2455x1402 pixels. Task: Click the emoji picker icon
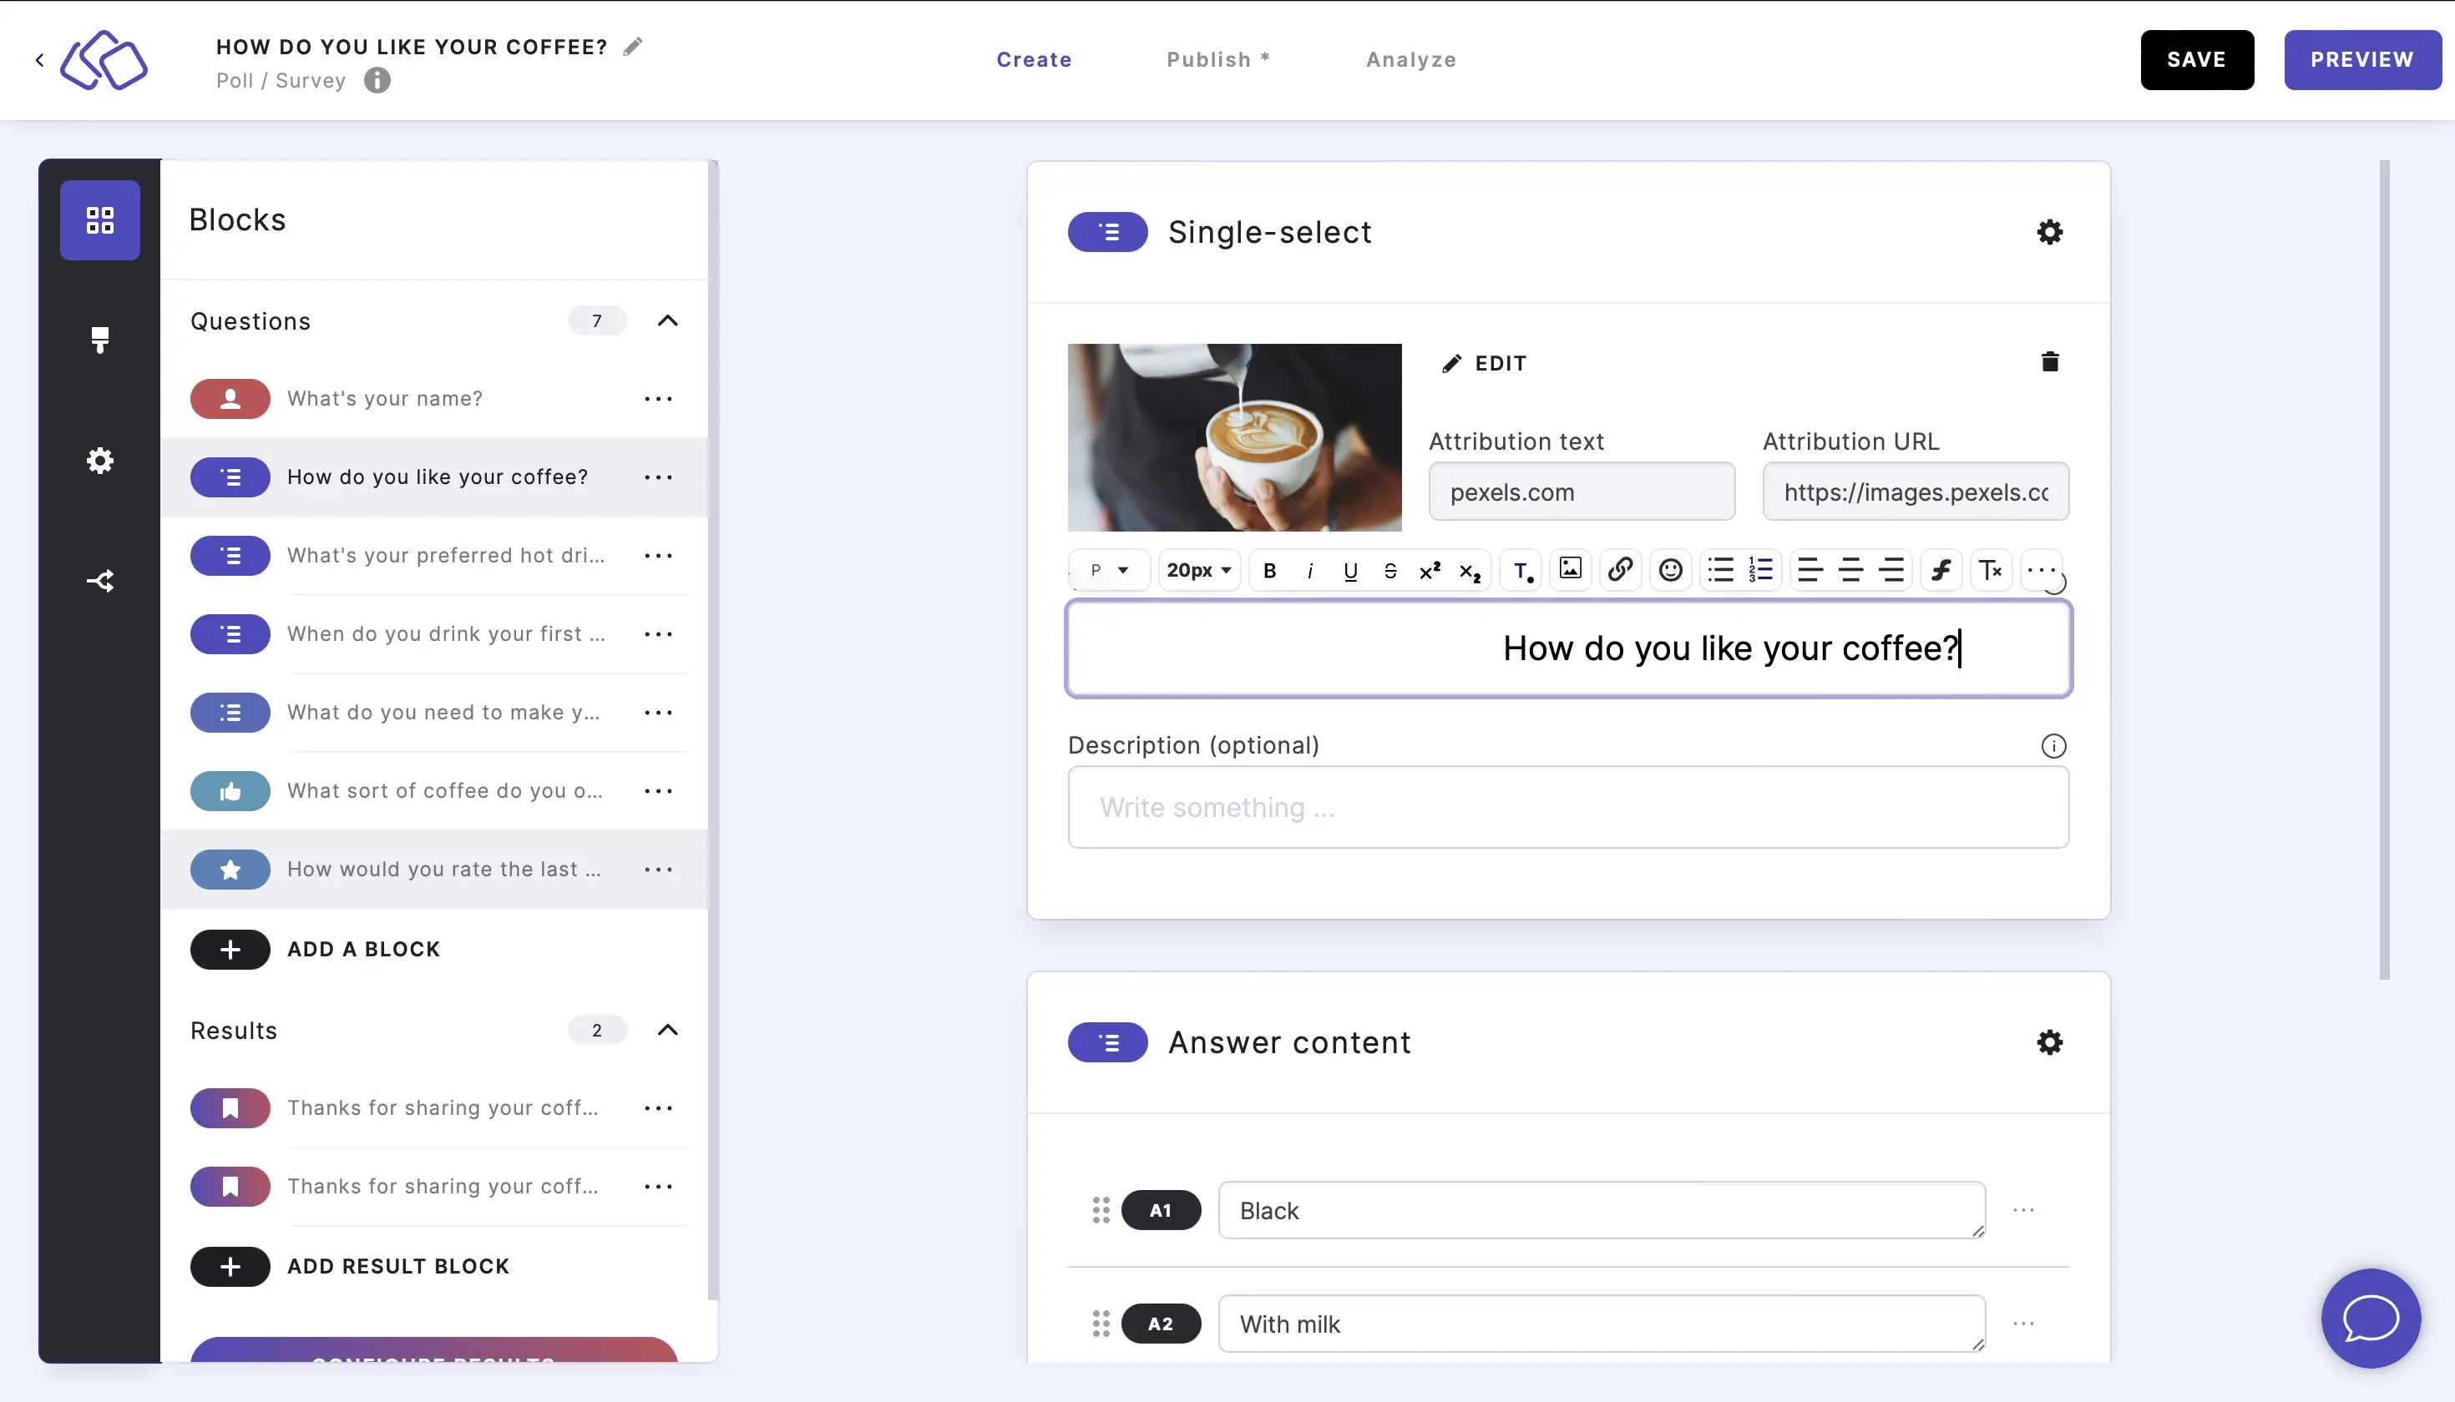tap(1668, 569)
